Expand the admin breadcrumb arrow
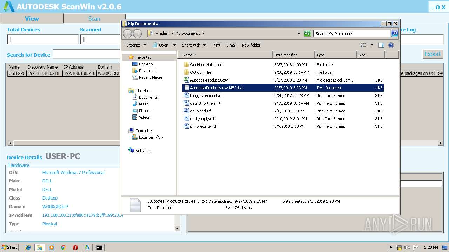 pos(173,34)
